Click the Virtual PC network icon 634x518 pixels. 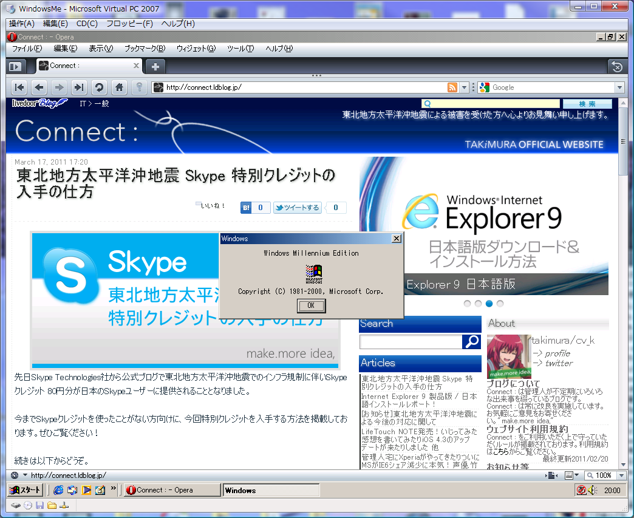click(64, 505)
